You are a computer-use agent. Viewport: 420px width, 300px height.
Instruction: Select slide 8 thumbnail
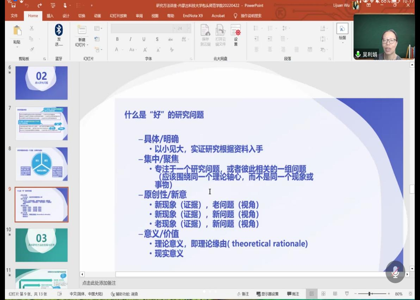coord(42,164)
